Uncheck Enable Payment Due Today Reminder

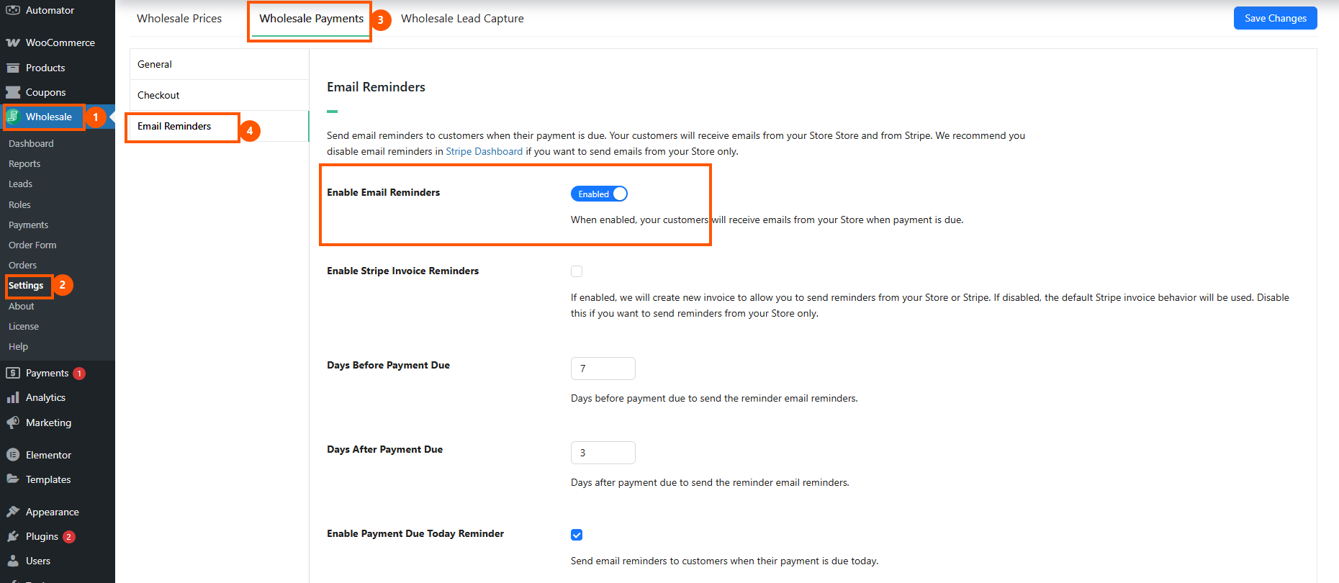point(577,535)
